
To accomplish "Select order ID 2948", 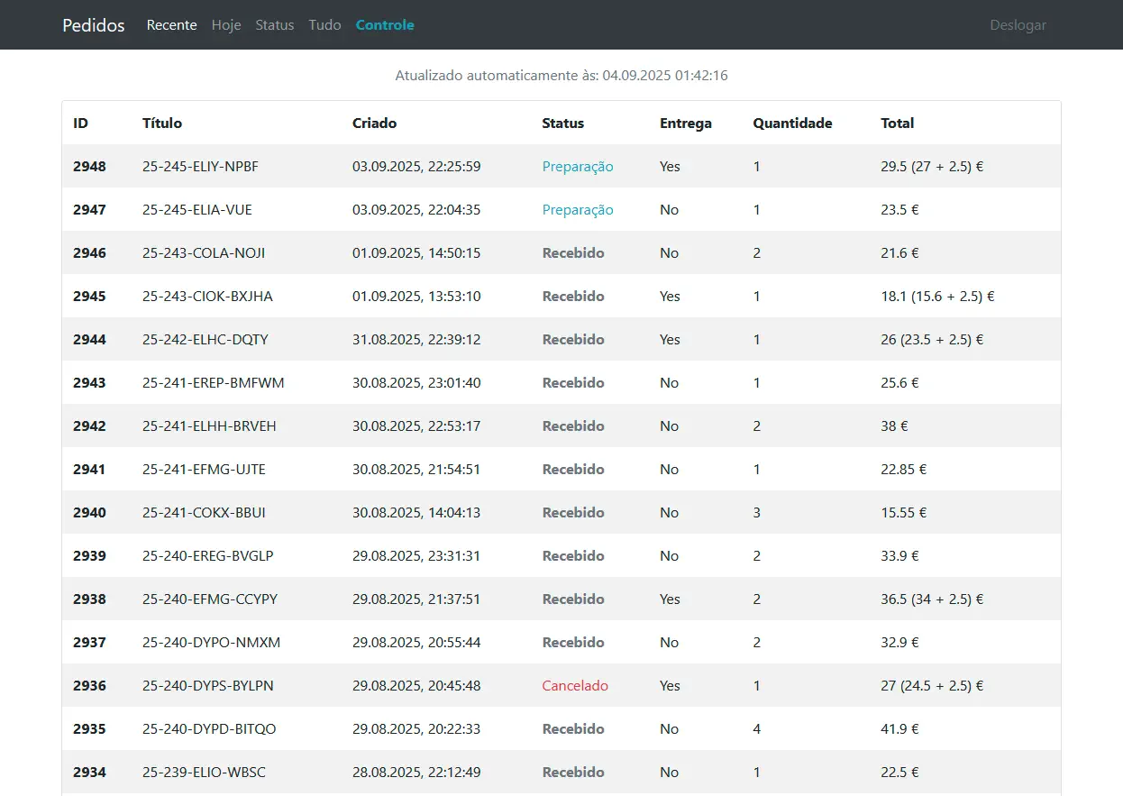I will click(x=89, y=167).
